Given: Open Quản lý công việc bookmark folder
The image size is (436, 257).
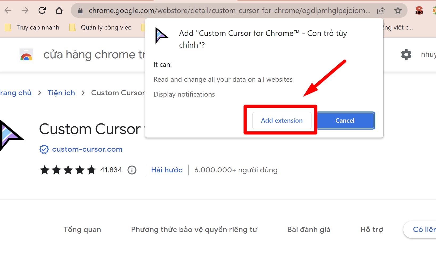Looking at the screenshot, I should (x=100, y=27).
